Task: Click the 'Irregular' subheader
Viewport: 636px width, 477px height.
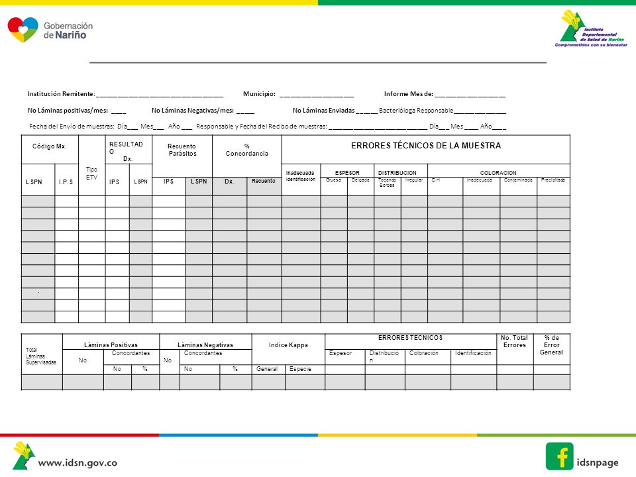Action: click(413, 180)
